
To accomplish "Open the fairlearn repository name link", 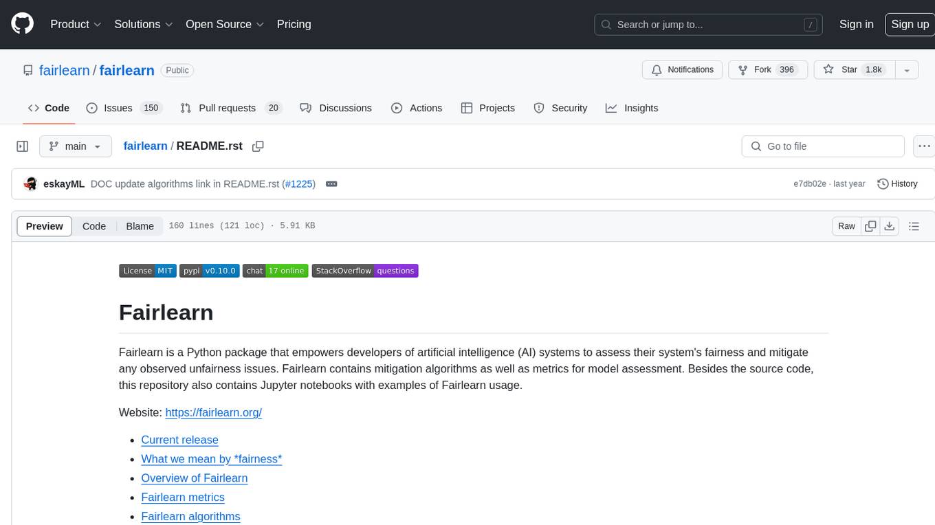I will click(126, 70).
